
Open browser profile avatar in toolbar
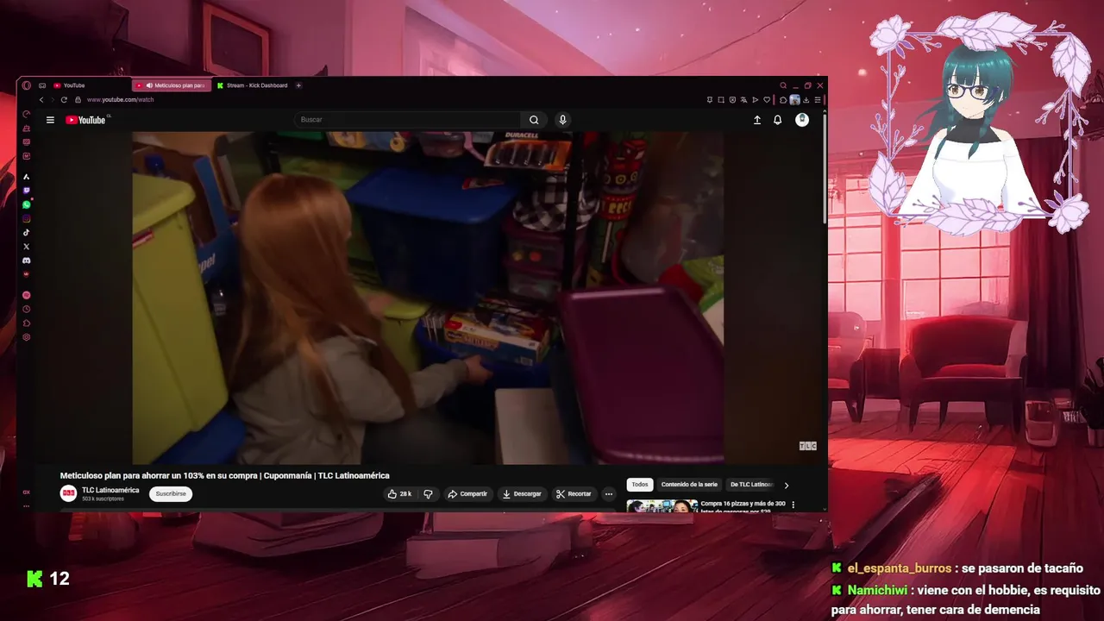pos(794,100)
